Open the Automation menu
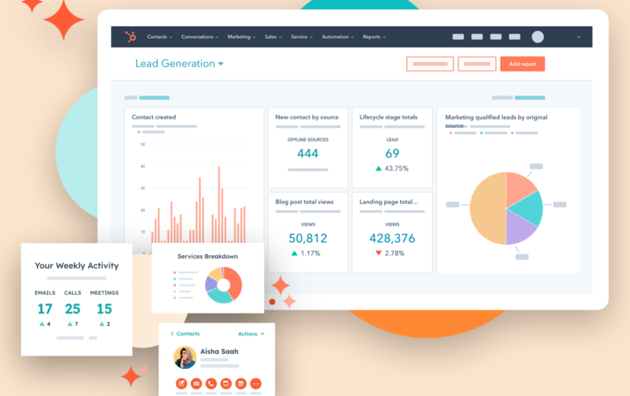 coord(337,37)
